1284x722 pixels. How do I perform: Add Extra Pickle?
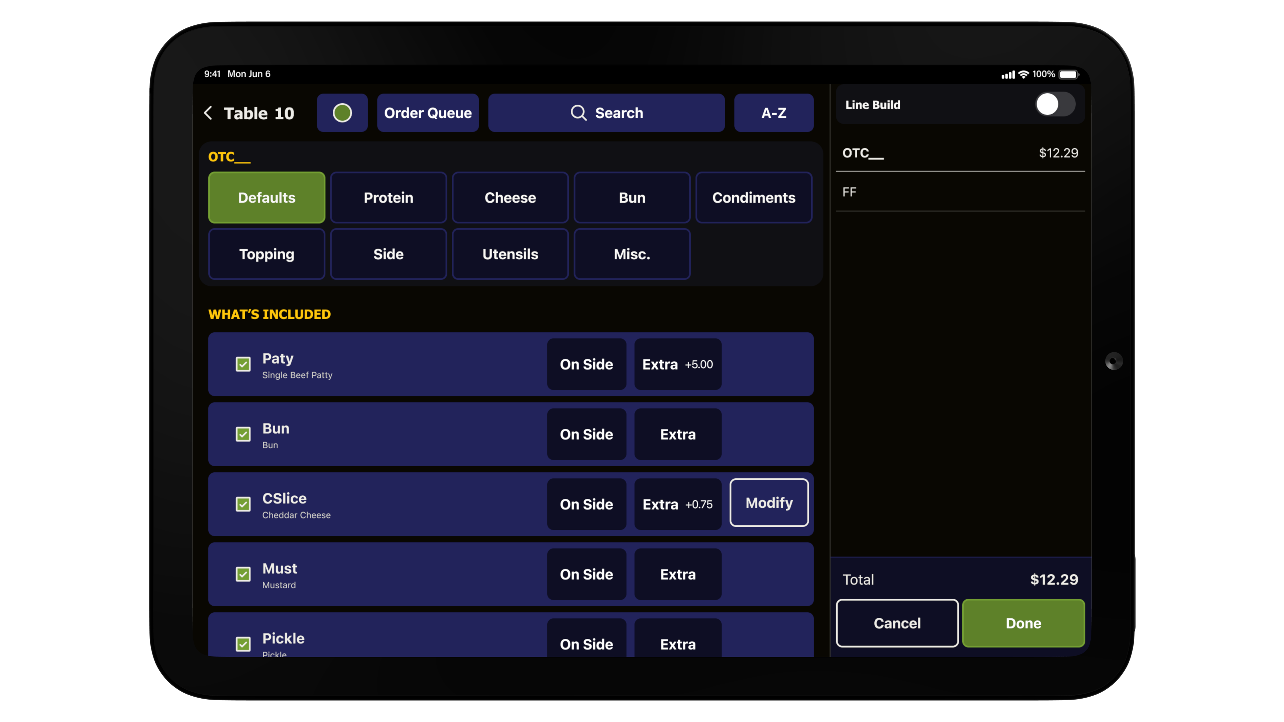pyautogui.click(x=677, y=638)
